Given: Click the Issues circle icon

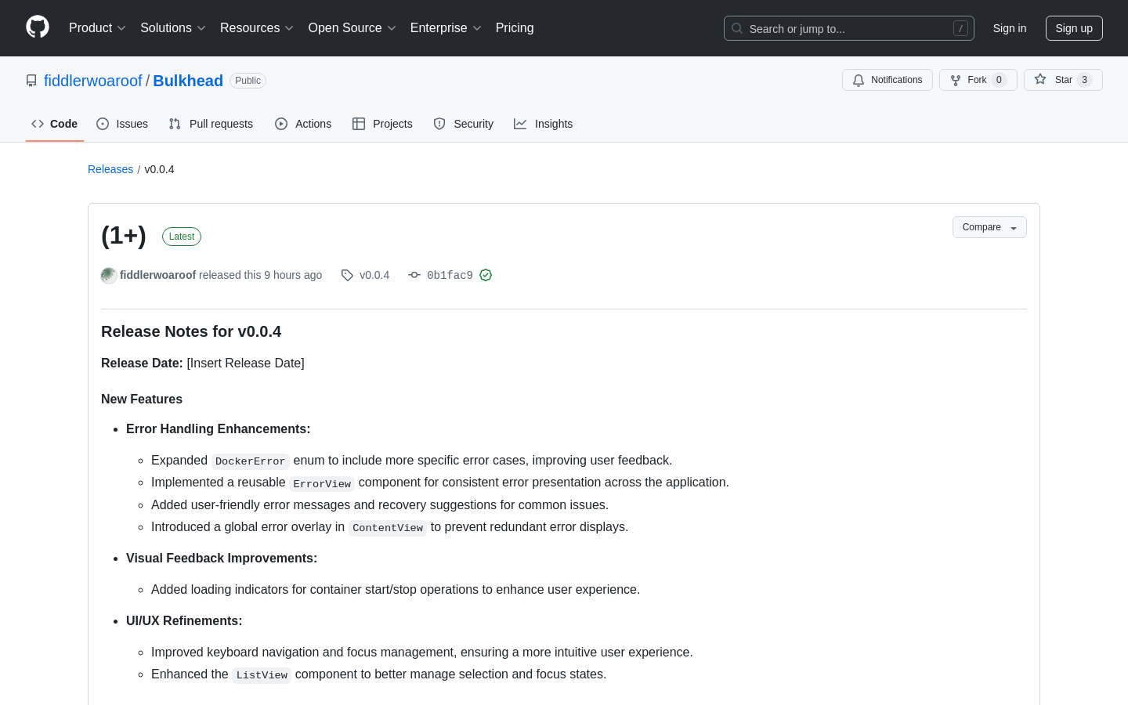Looking at the screenshot, I should 103,124.
